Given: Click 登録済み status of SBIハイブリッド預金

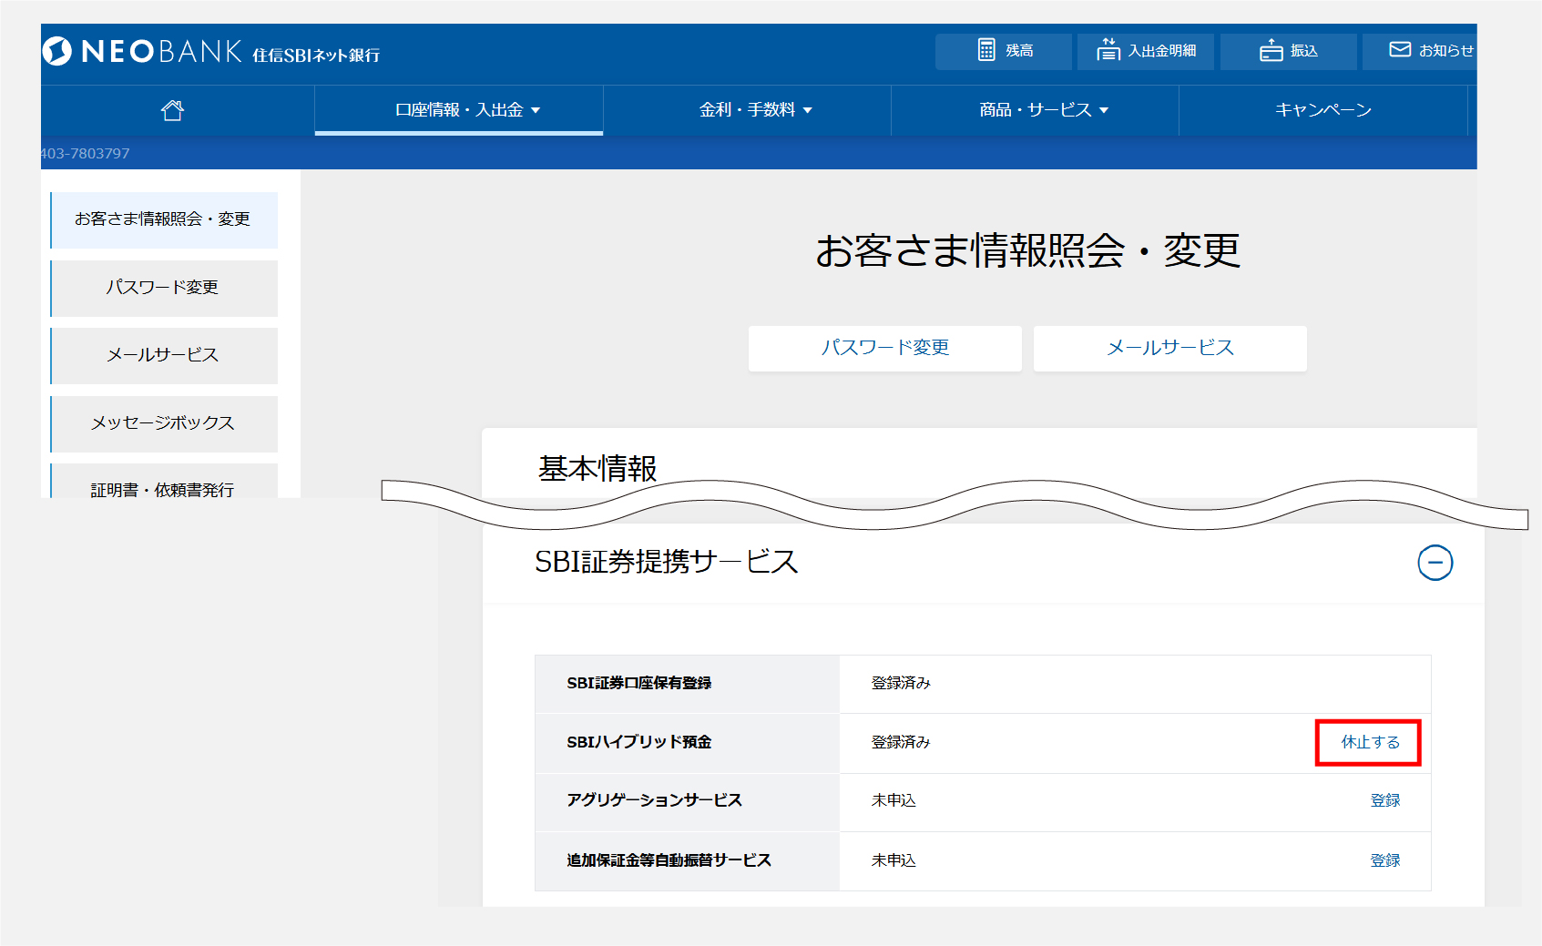Looking at the screenshot, I should 901,742.
